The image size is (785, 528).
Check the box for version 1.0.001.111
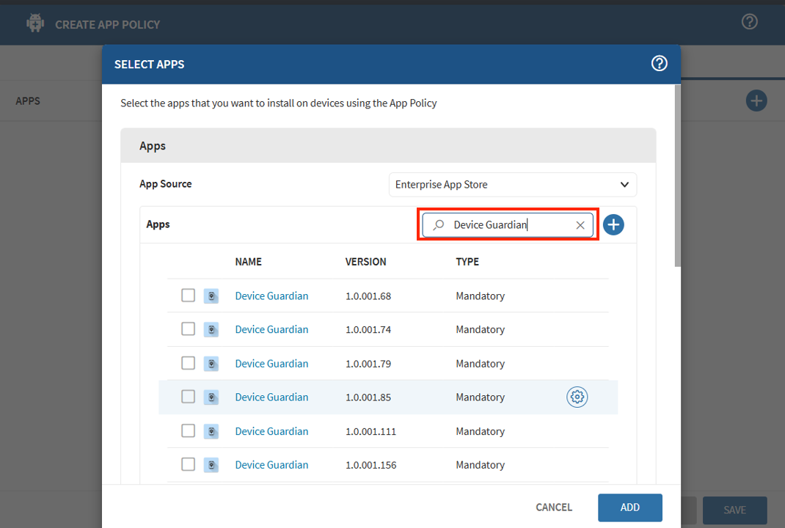pos(189,430)
